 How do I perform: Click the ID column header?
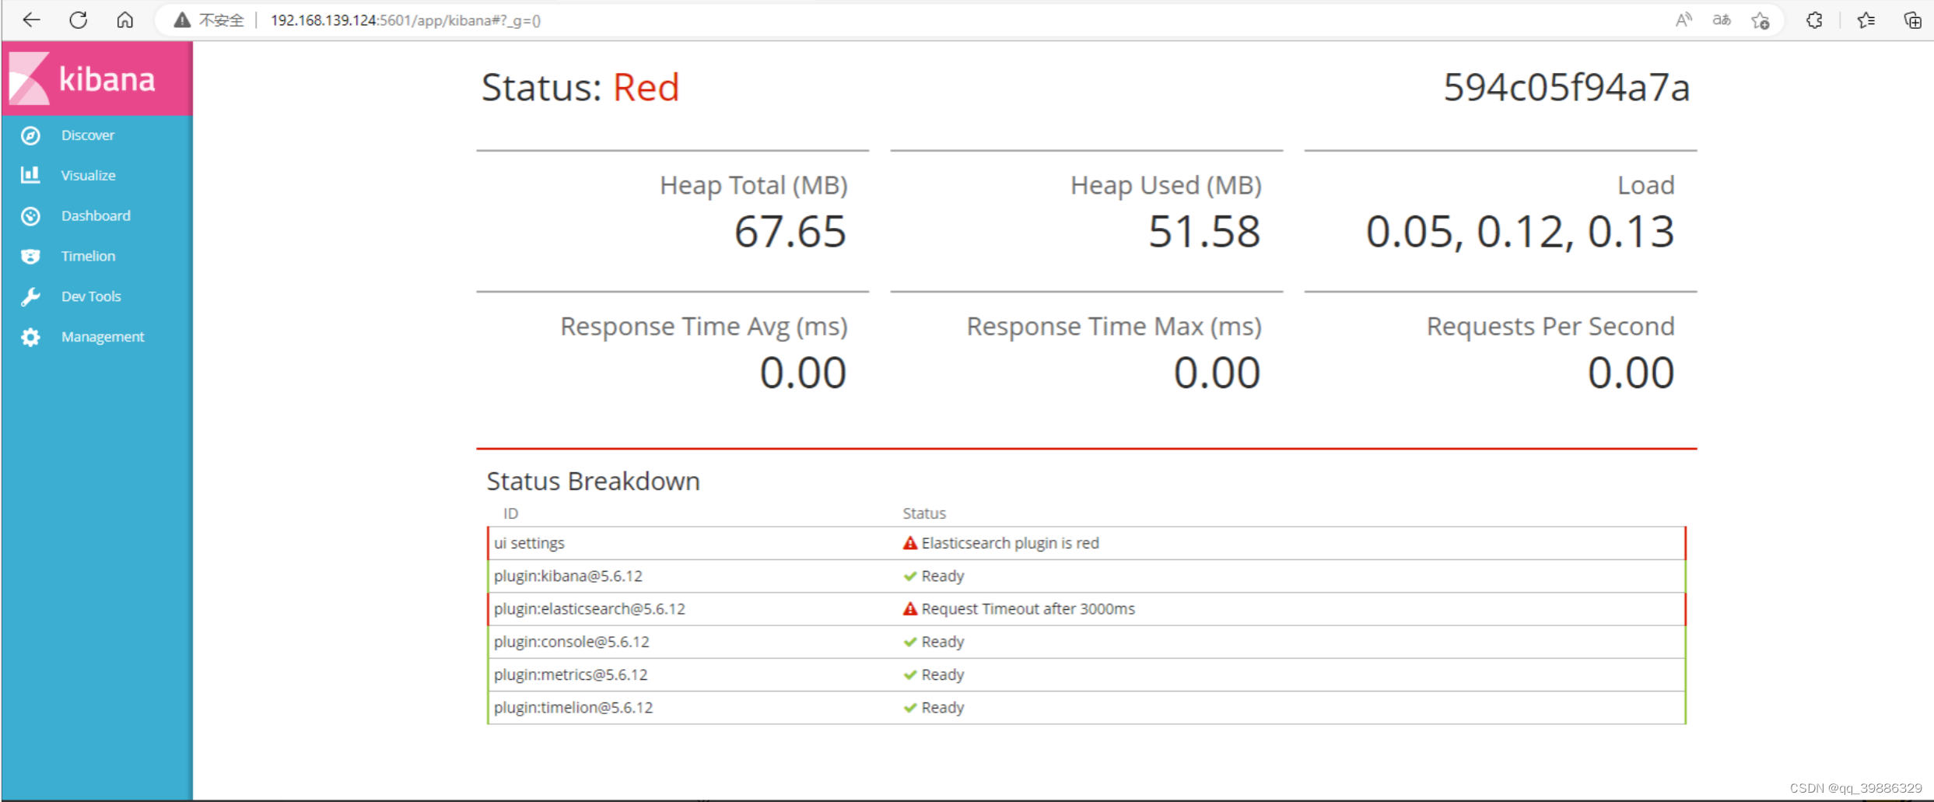point(510,513)
